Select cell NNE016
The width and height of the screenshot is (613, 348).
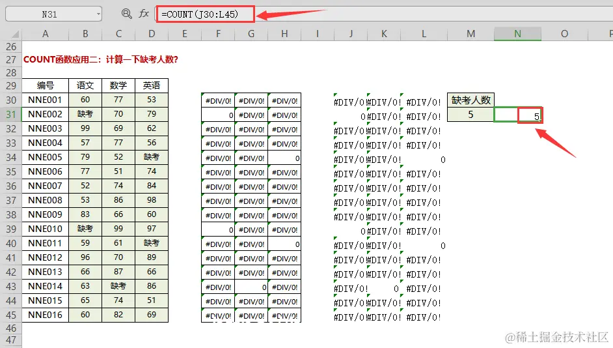[46, 315]
